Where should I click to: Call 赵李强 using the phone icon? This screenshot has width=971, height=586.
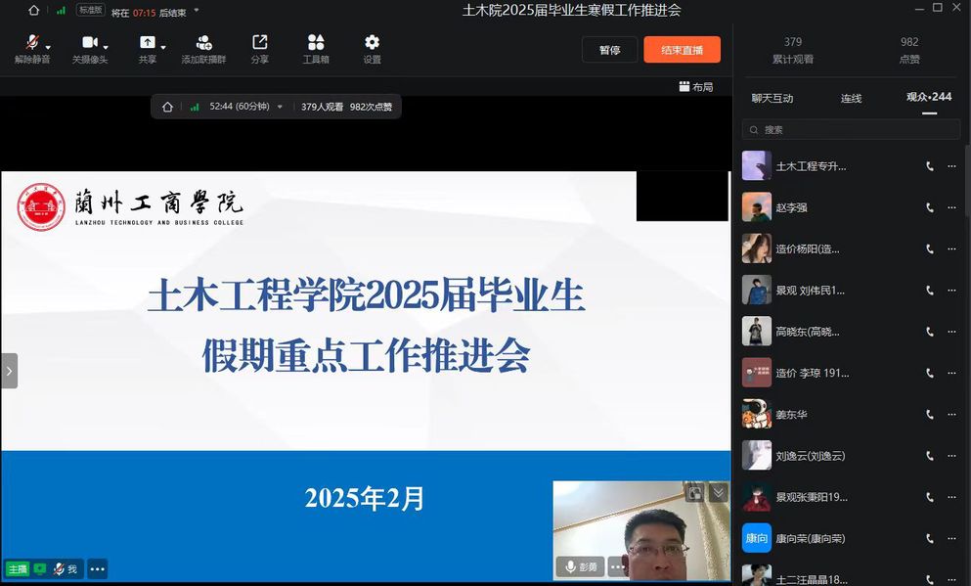point(930,207)
